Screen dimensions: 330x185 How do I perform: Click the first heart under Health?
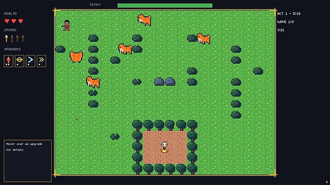7,21
